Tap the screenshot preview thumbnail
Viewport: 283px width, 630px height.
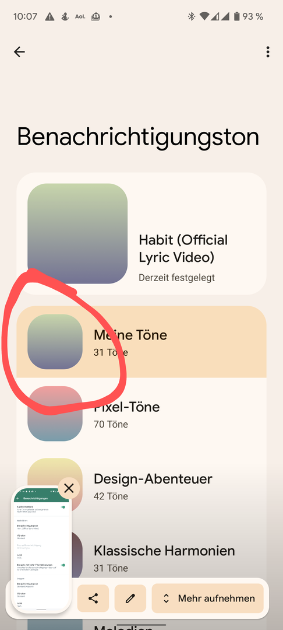coord(41,549)
